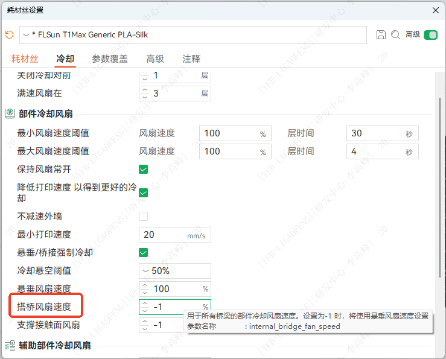Open the 参数覆盖 tab
This screenshot has width=446, height=359.
coord(110,59)
